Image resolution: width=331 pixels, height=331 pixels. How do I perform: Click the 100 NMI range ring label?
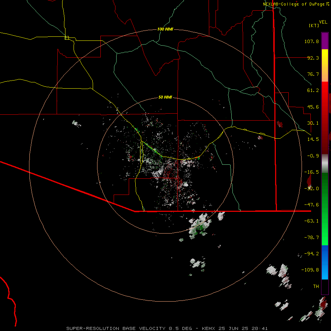click(165, 29)
